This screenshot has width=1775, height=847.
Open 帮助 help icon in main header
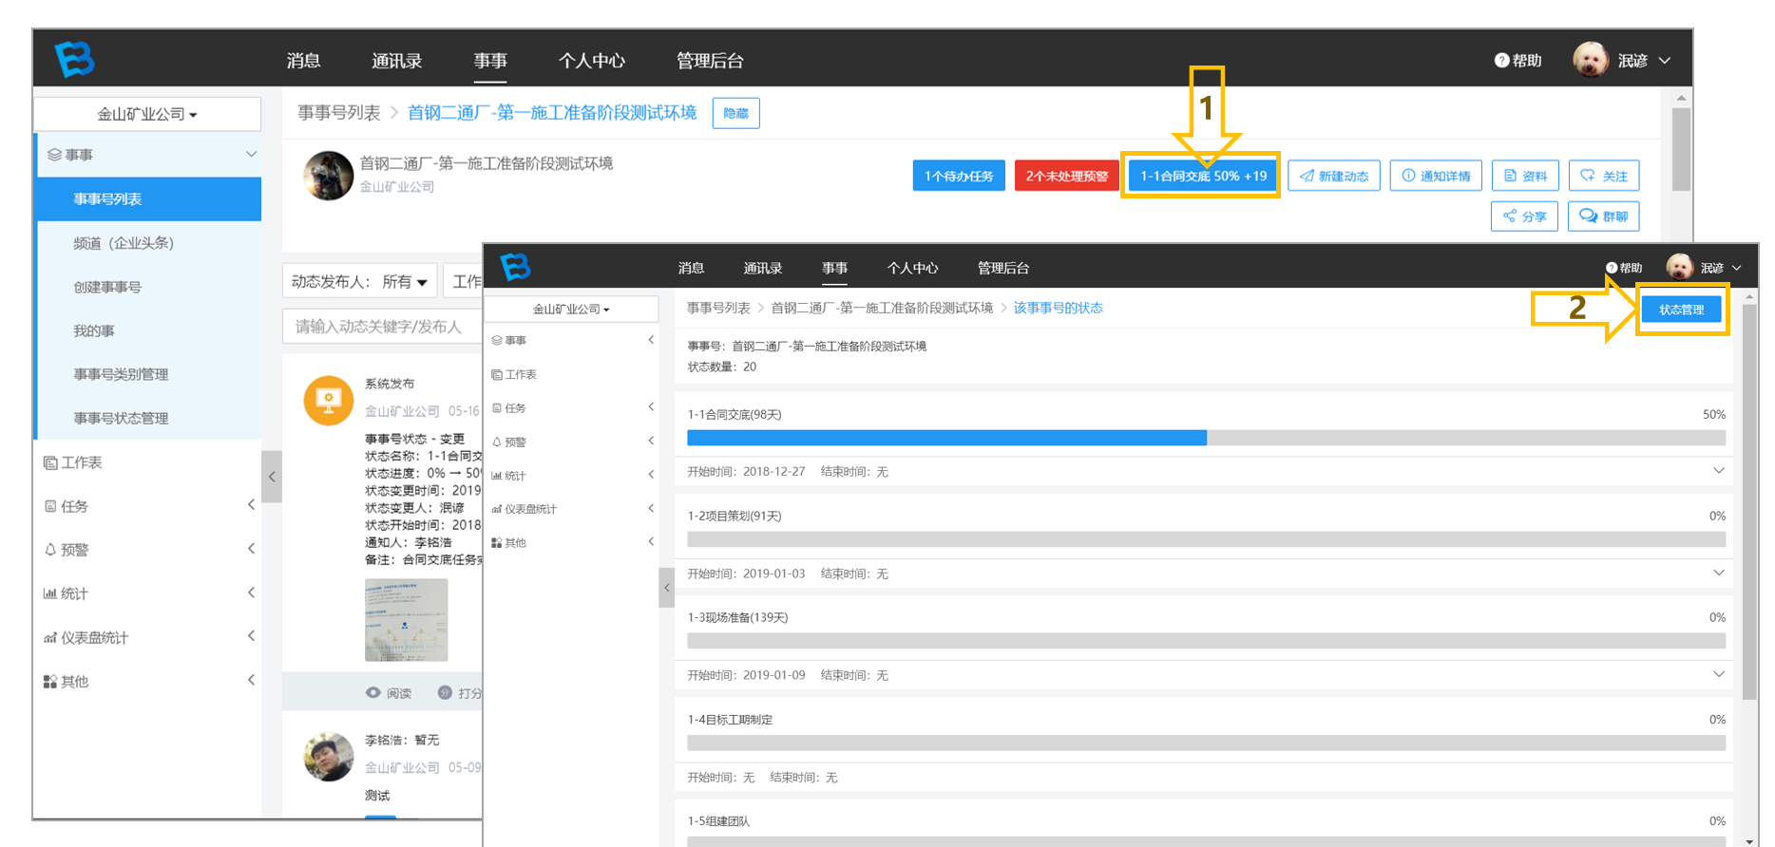click(1517, 60)
